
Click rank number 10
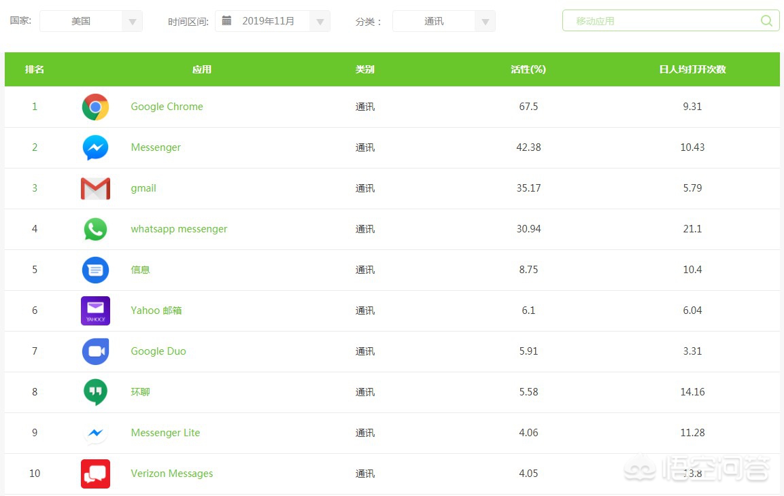tap(35, 474)
